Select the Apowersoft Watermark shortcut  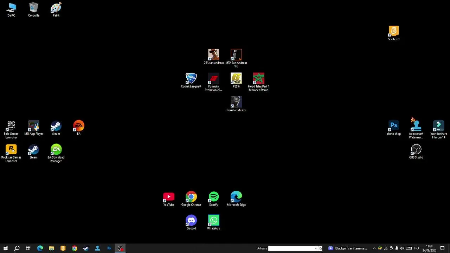coord(416,129)
